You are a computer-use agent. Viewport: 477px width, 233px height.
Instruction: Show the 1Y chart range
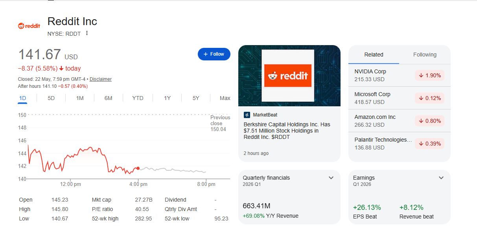tap(167, 98)
